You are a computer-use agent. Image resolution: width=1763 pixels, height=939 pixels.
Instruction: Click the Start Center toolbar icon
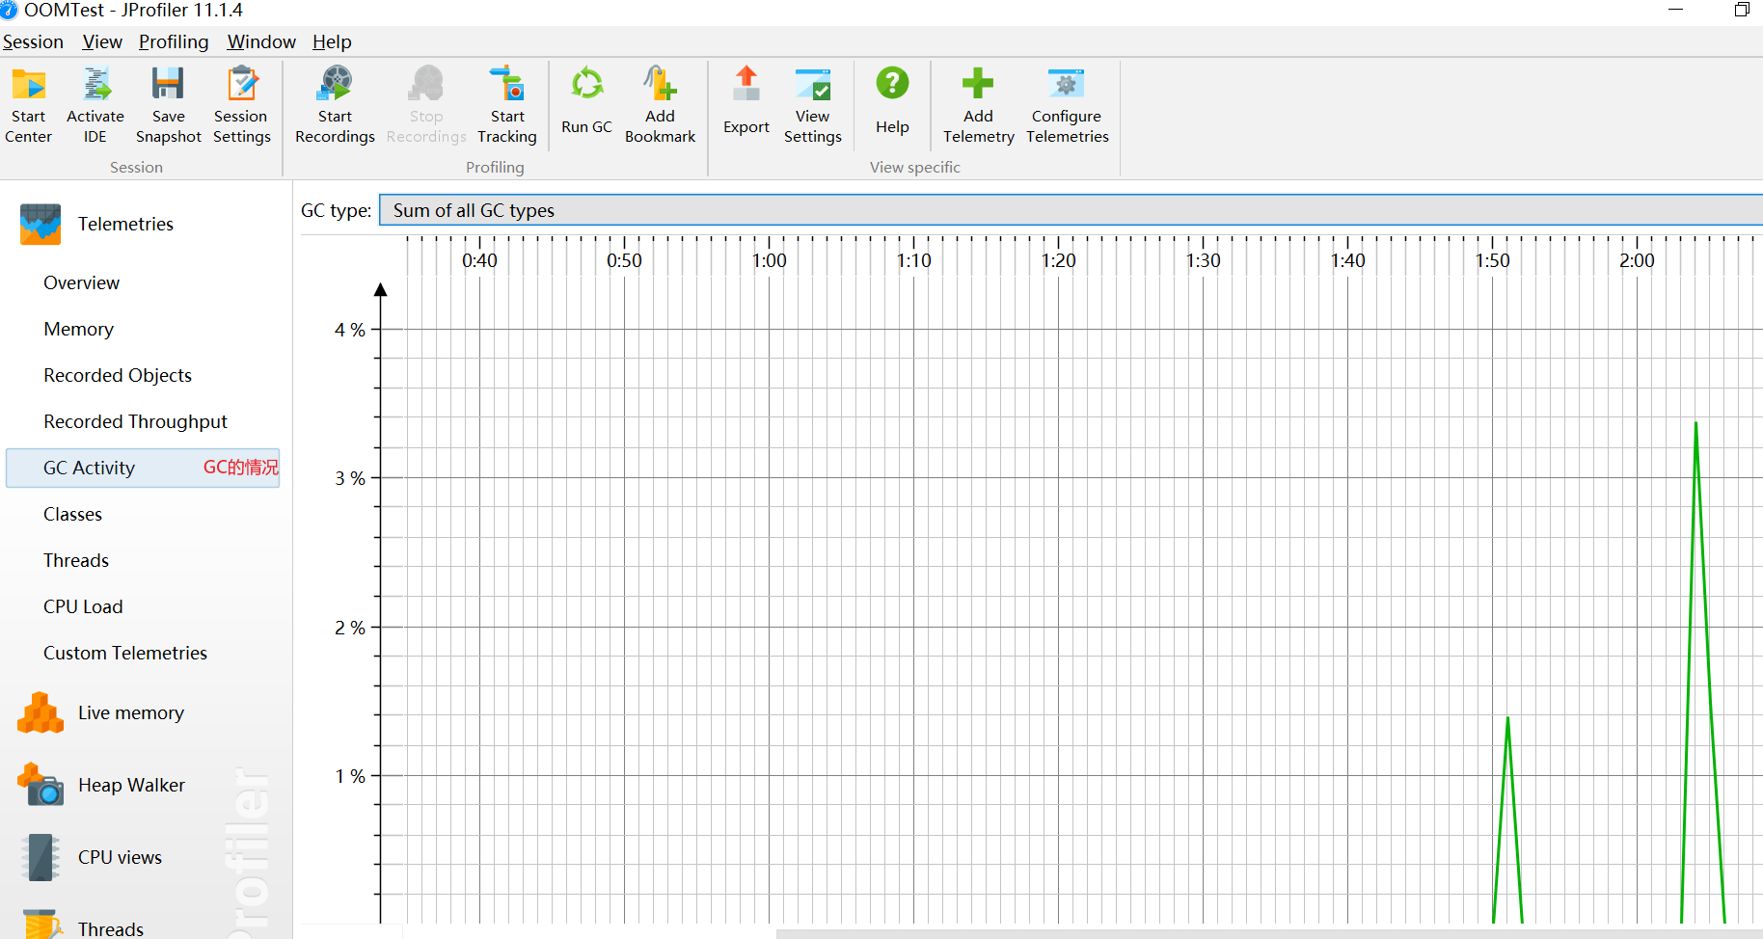click(x=29, y=105)
